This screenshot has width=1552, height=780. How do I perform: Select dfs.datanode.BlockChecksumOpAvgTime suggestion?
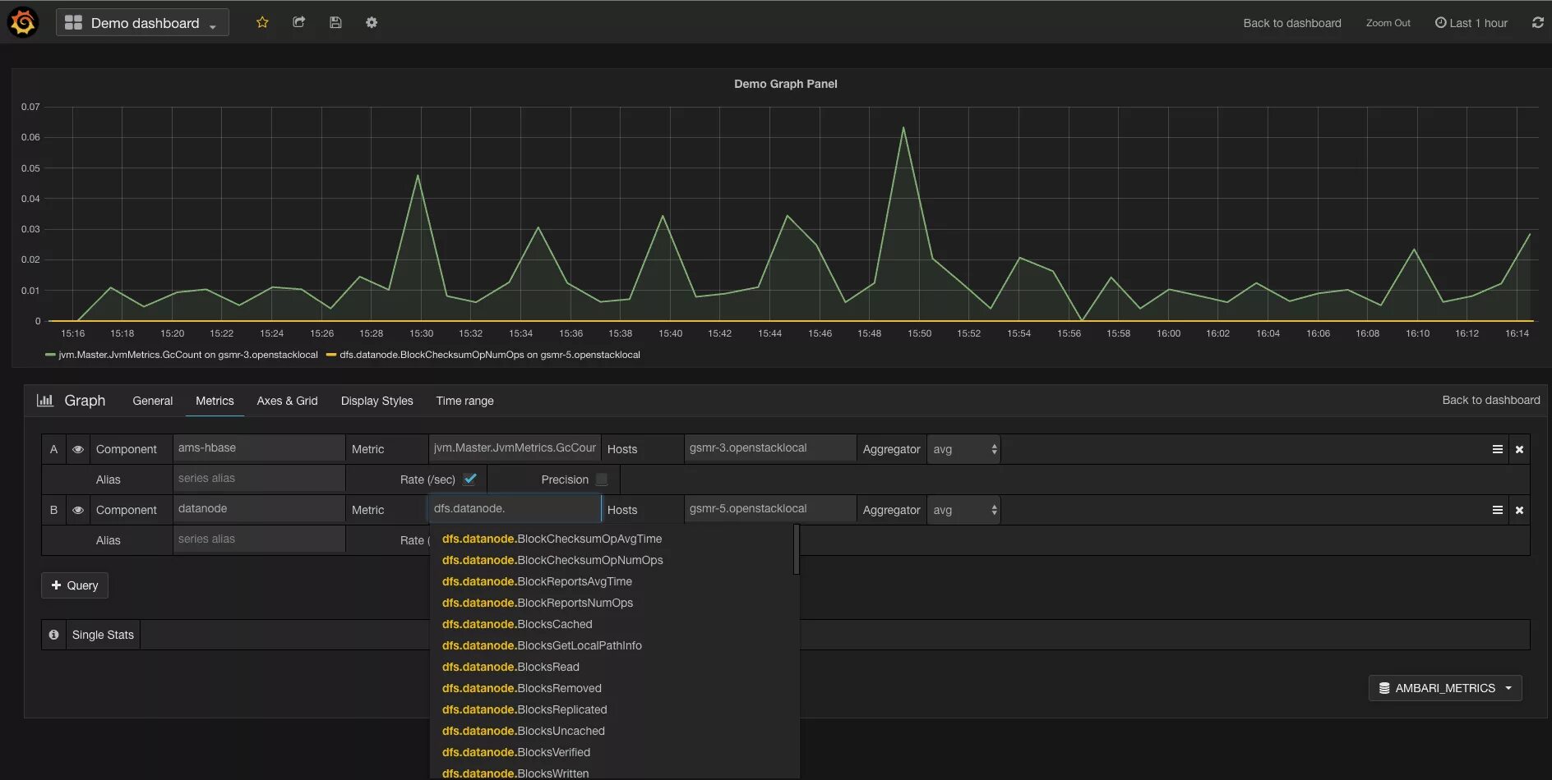click(552, 539)
